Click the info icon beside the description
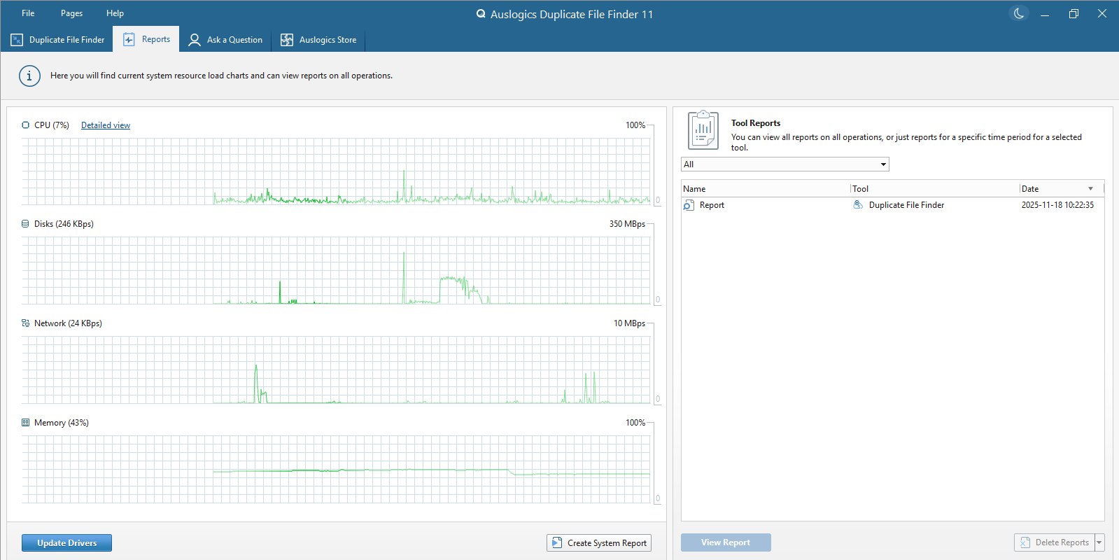1119x560 pixels. (x=29, y=76)
